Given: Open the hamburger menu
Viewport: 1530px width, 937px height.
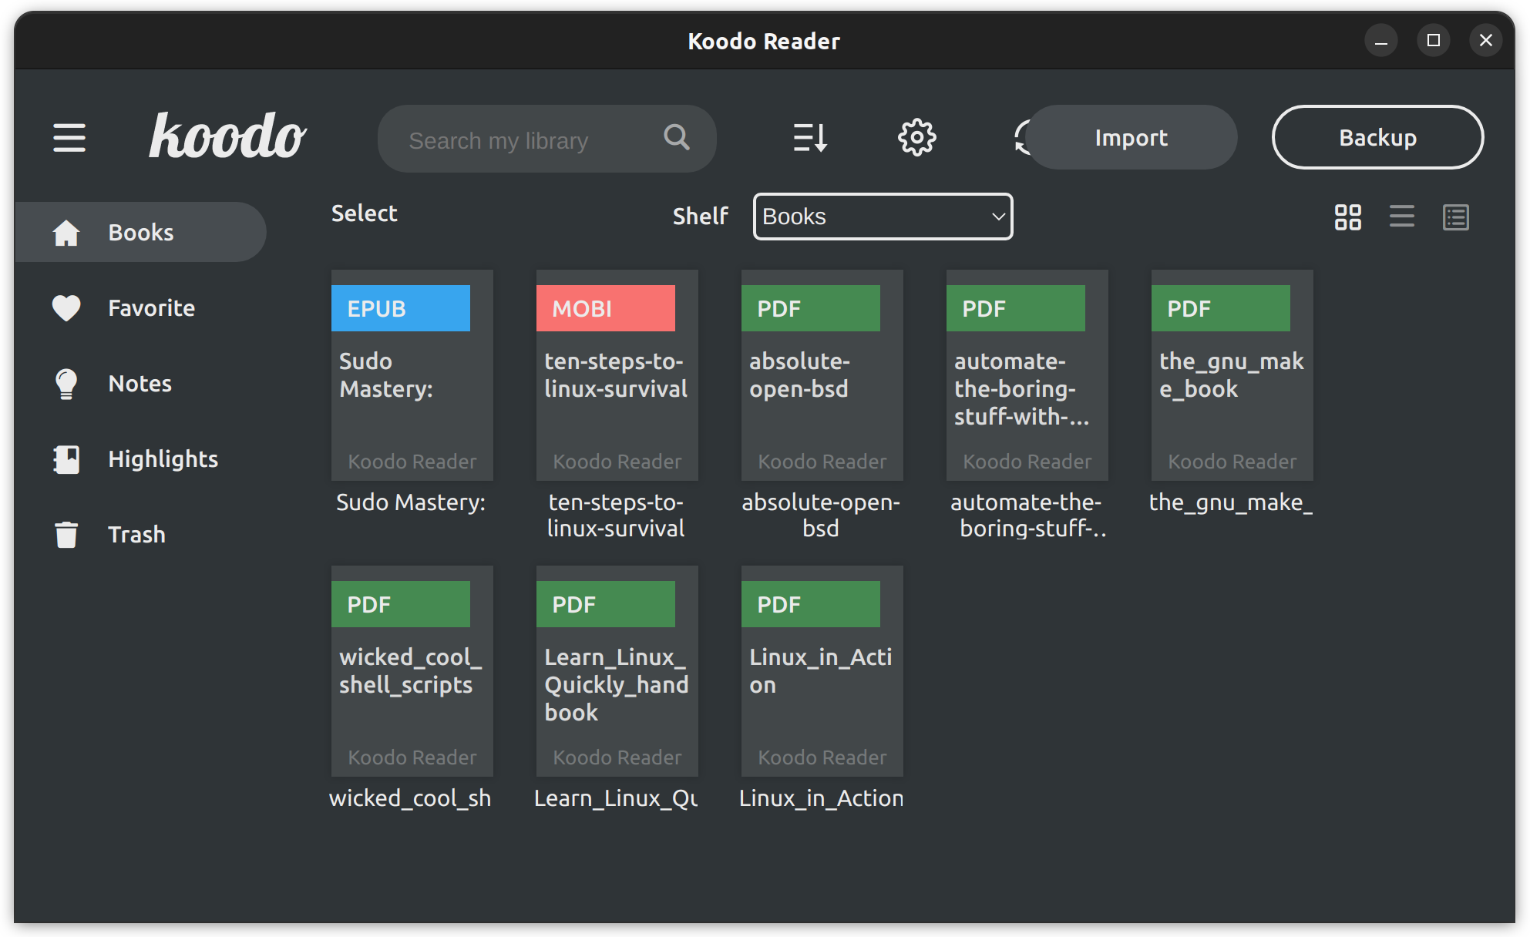Looking at the screenshot, I should pyautogui.click(x=69, y=138).
